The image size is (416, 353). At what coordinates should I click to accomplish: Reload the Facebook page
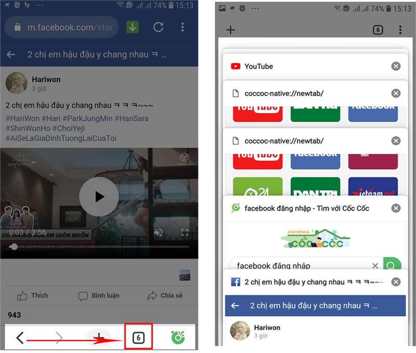(x=159, y=27)
